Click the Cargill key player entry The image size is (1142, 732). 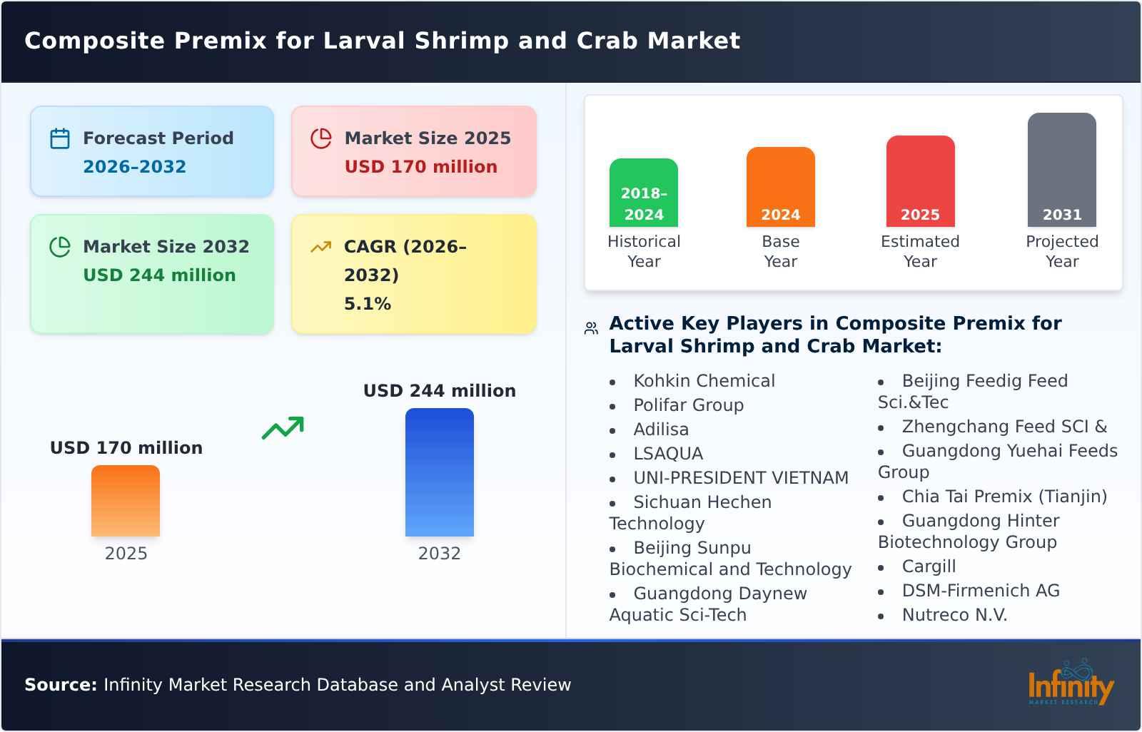coord(929,566)
